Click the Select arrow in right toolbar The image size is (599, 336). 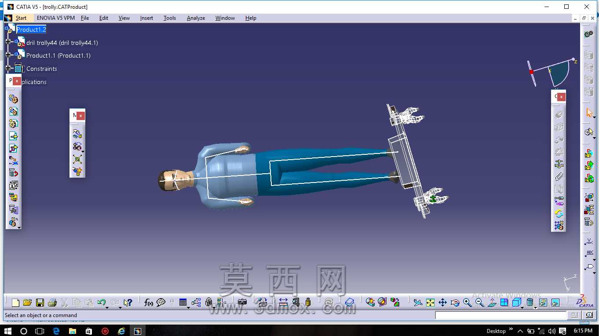[x=589, y=113]
